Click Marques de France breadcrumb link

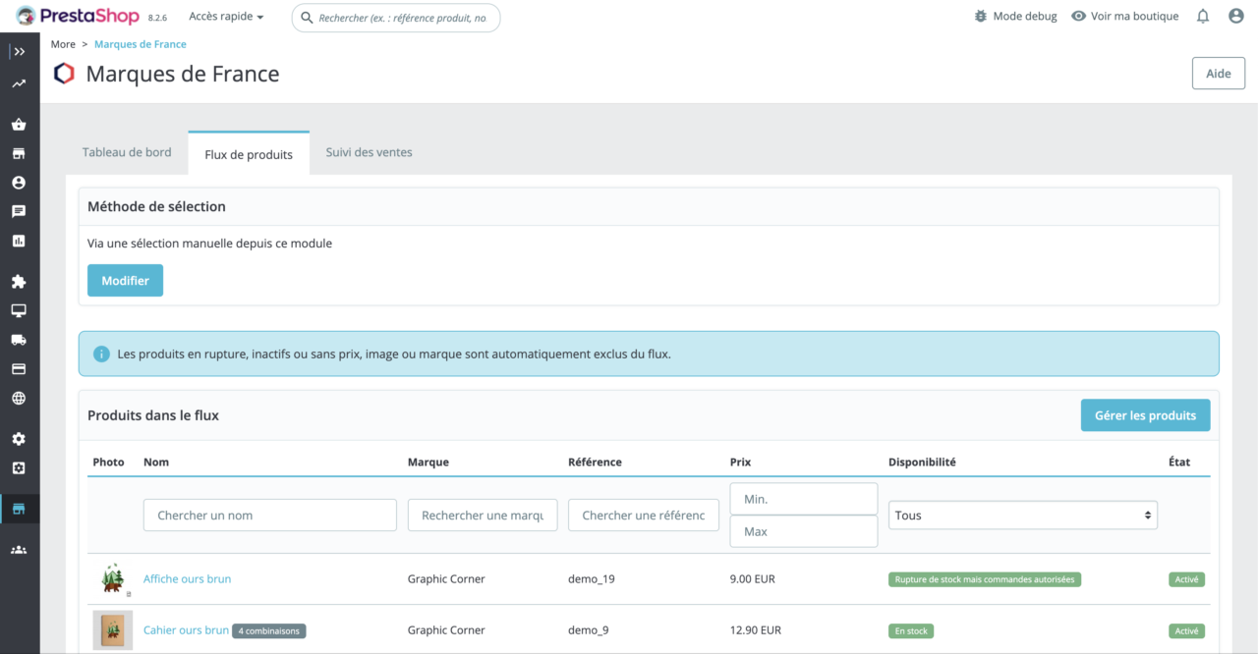(141, 44)
